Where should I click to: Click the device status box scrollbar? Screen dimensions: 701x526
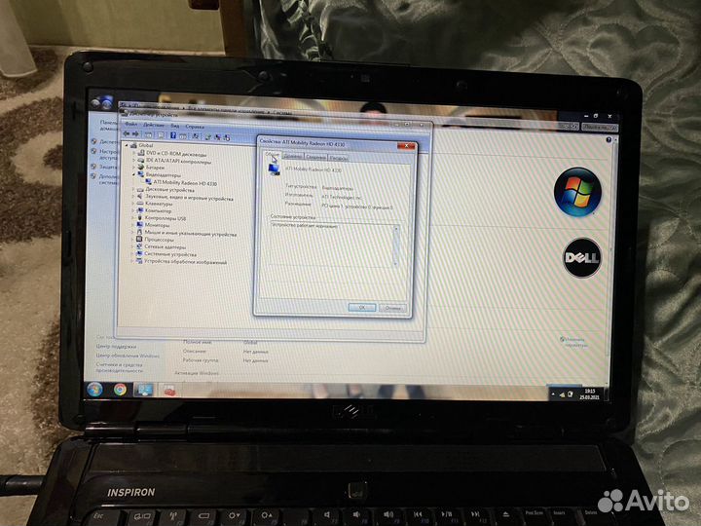396,246
